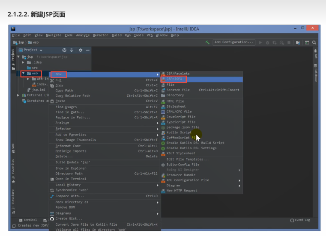326x236 pixels.
Task: Choose Show in Explorer menu entry
Action: pos(105,168)
